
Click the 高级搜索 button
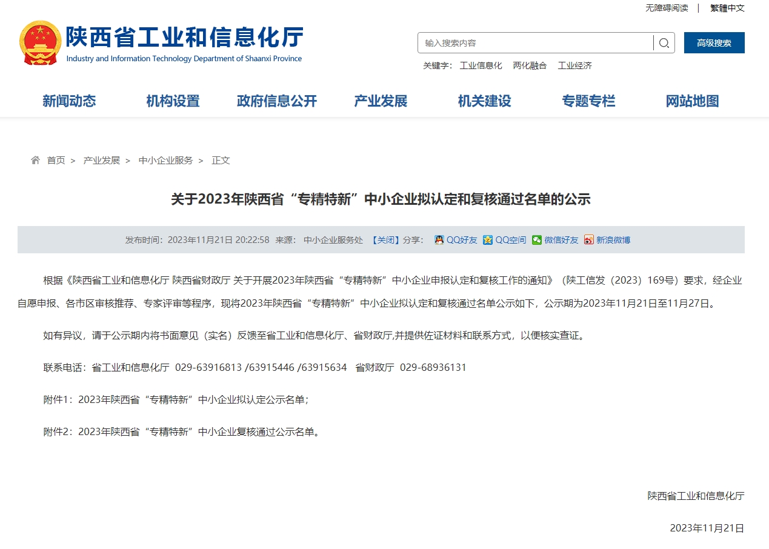714,43
